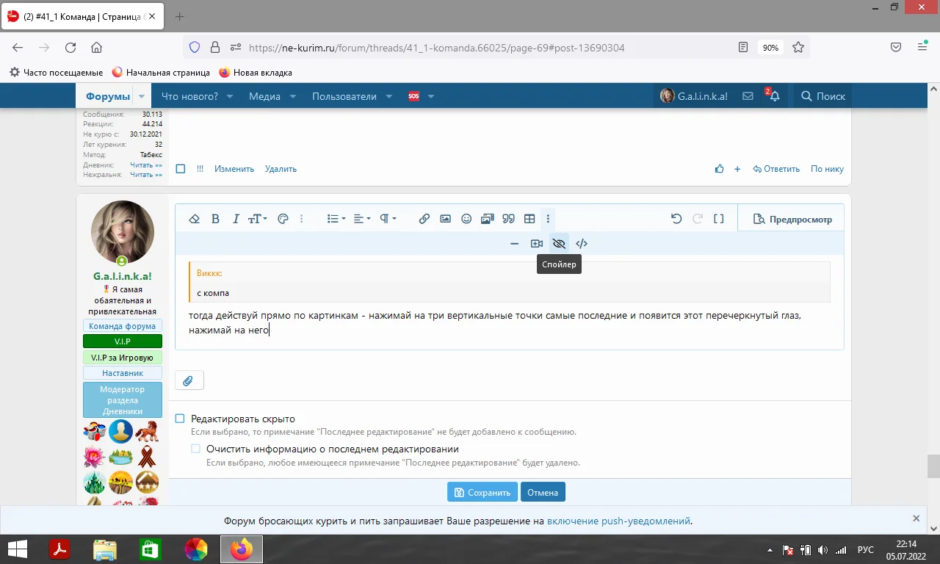Click the undo icon in editor

(x=676, y=219)
